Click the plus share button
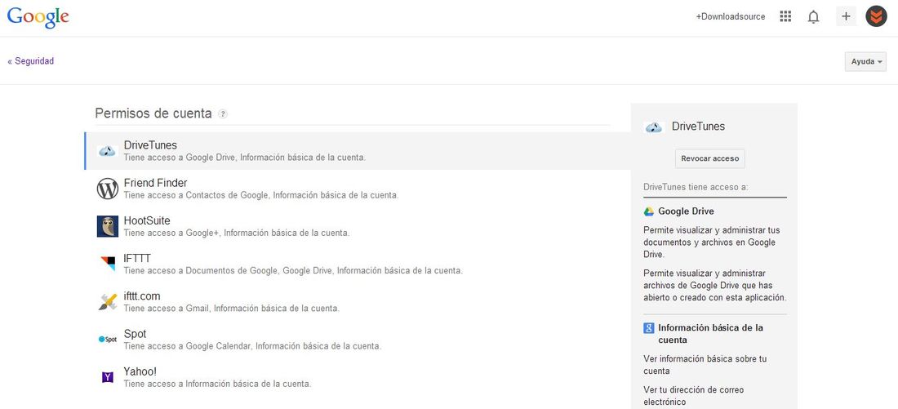The image size is (898, 409). [x=846, y=16]
